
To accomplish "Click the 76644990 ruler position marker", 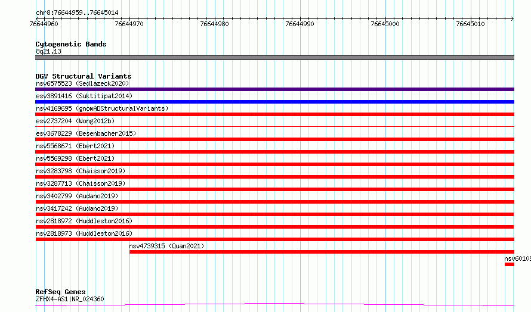I will [300, 24].
